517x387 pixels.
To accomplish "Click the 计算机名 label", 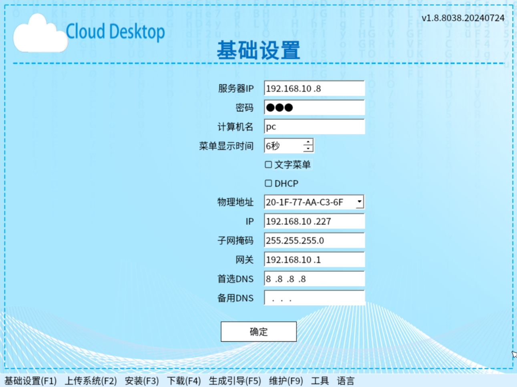I will click(235, 127).
